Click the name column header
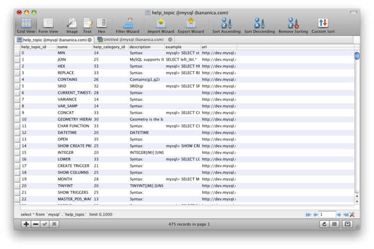This screenshot has width=374, height=249. [74, 47]
